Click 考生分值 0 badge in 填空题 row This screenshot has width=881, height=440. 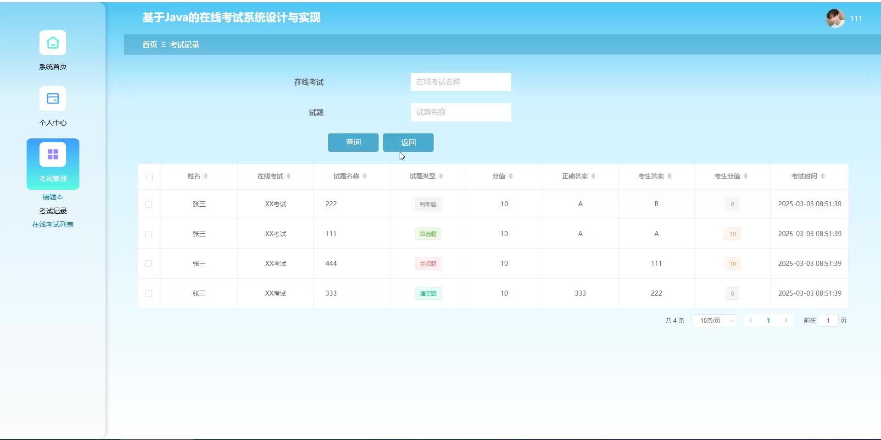733,294
